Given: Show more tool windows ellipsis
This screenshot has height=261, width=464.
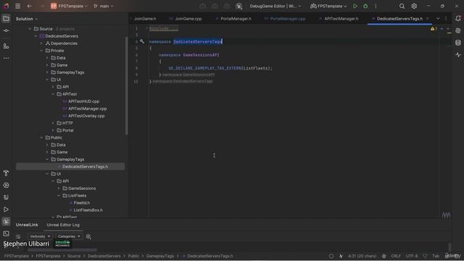Looking at the screenshot, I should 6,58.
